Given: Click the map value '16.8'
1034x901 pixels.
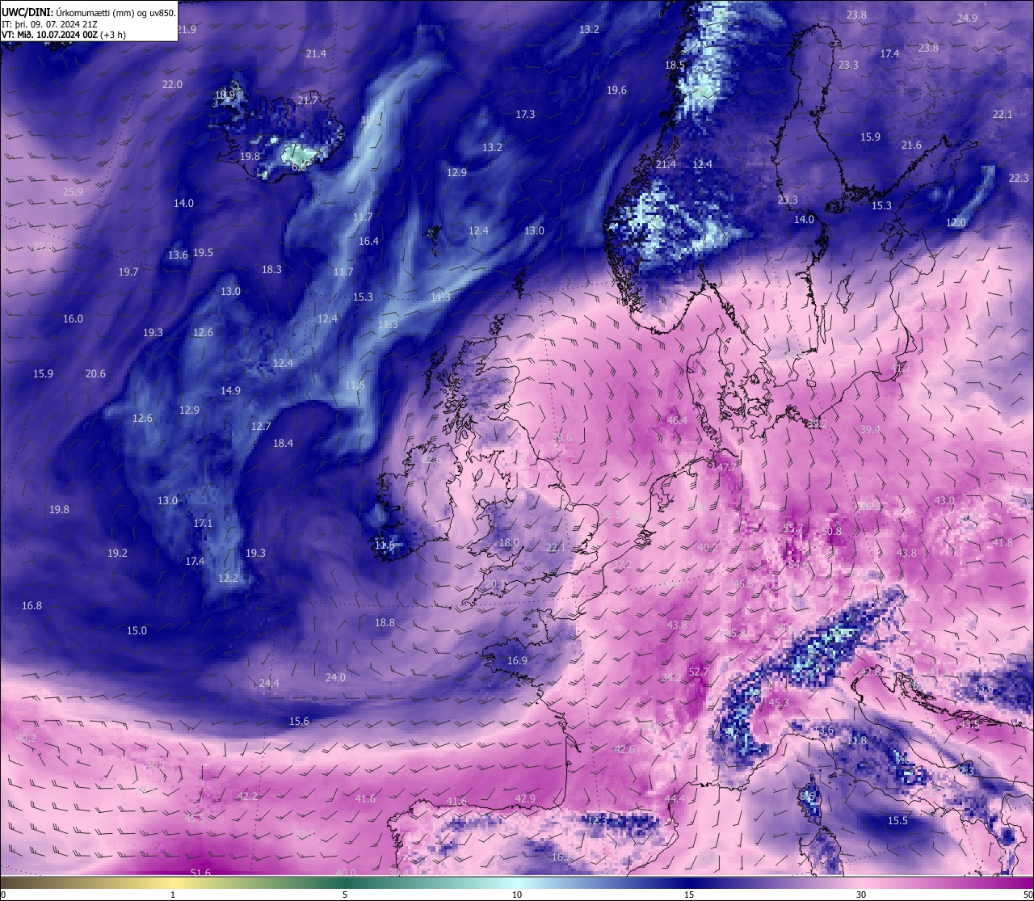Looking at the screenshot, I should point(32,606).
